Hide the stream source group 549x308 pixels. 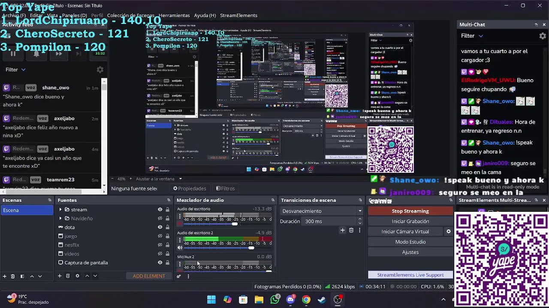tap(160, 210)
